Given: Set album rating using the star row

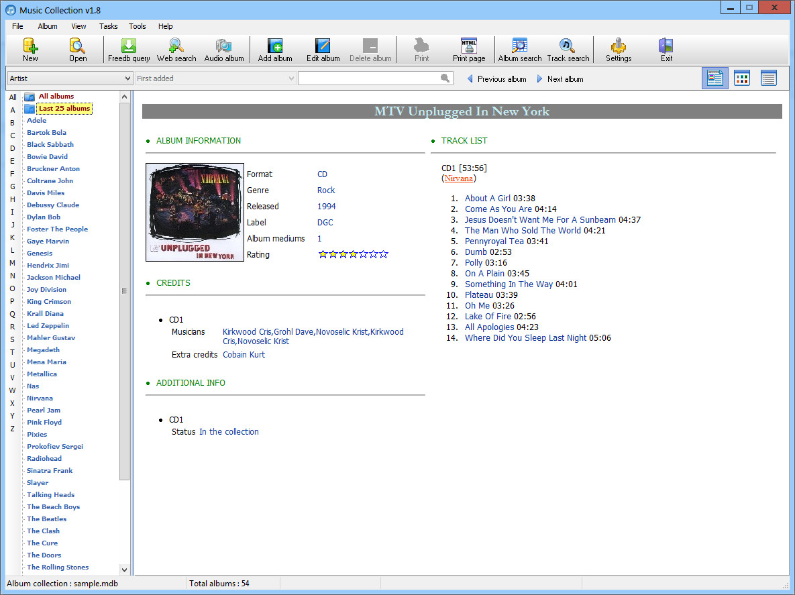Looking at the screenshot, I should click(354, 254).
